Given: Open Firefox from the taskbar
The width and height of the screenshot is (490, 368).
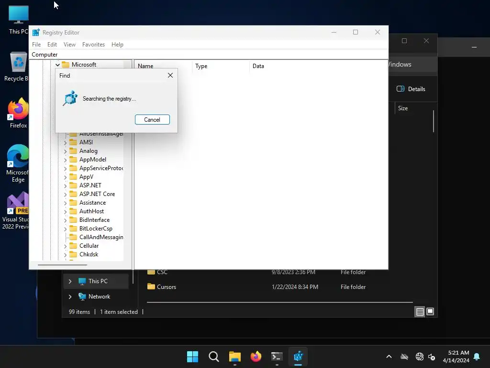Looking at the screenshot, I should click(256, 356).
